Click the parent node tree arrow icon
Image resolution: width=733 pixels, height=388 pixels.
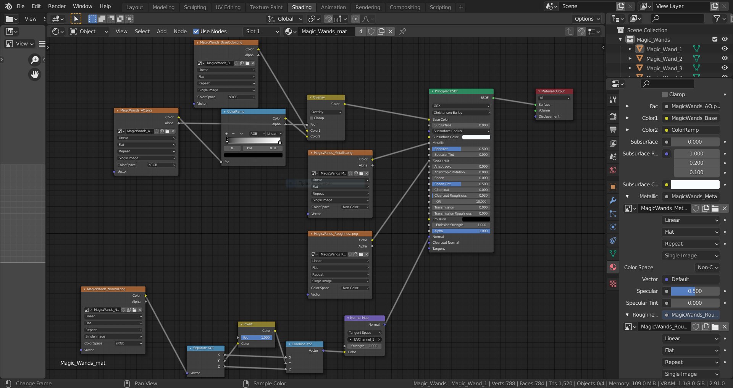pos(569,31)
